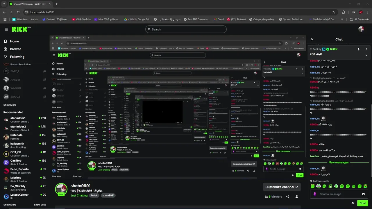
Task: Click the Share stream icon
Action: point(287,197)
